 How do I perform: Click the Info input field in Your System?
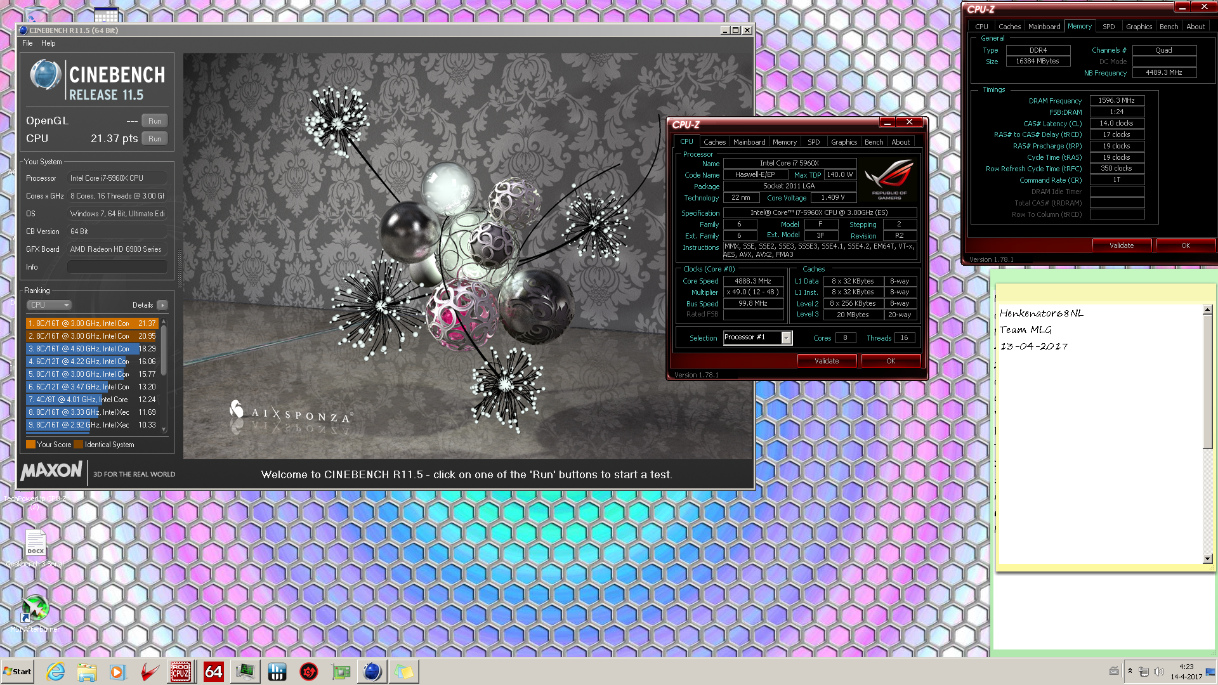[x=117, y=267]
